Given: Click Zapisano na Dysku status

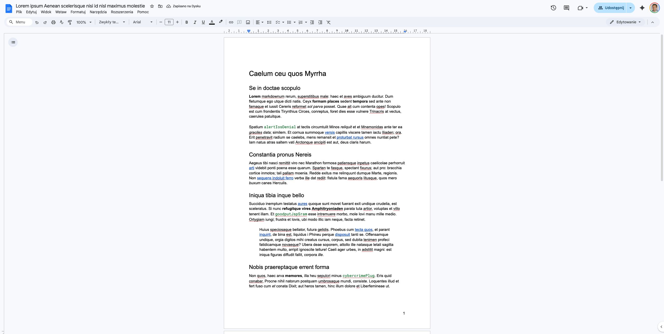Looking at the screenshot, I should point(184,6).
